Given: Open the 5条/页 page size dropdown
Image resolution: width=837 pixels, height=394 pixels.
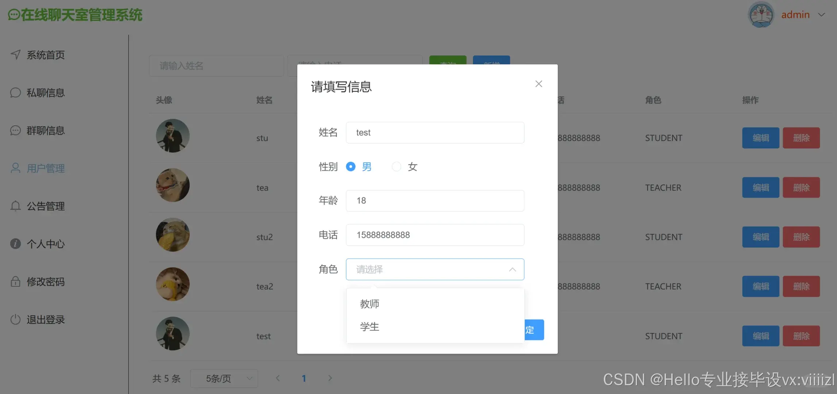Looking at the screenshot, I should [x=224, y=379].
